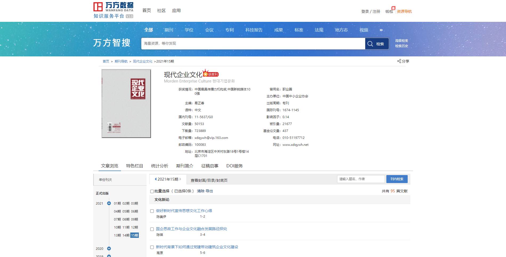
Task: Click the double-arrow more categories icon
Action: pyautogui.click(x=381, y=30)
